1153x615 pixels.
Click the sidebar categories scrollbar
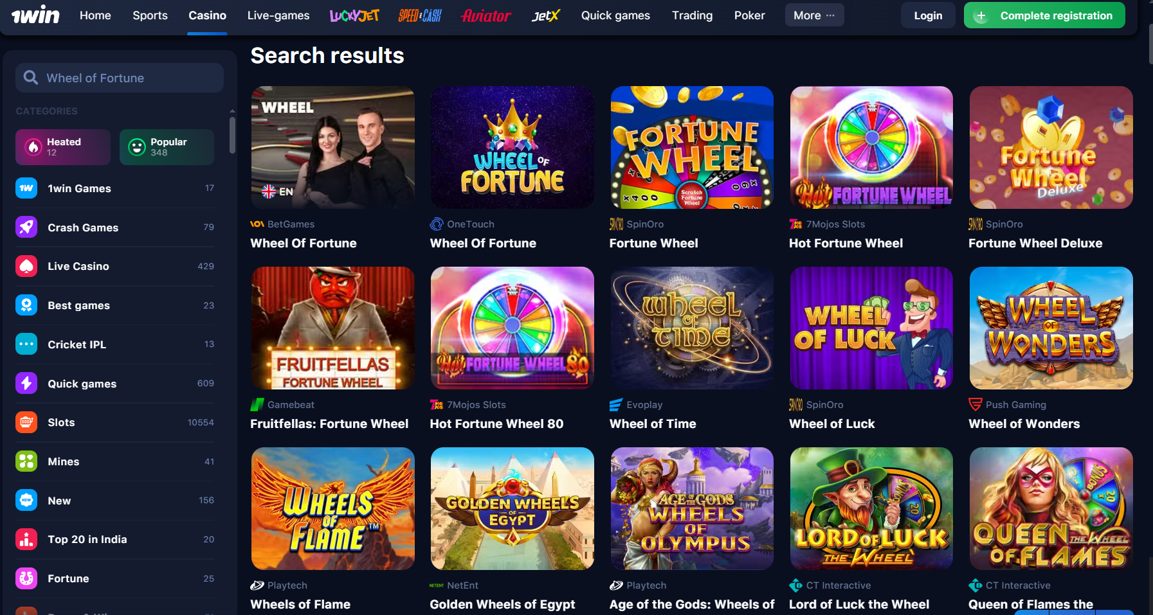tap(232, 134)
